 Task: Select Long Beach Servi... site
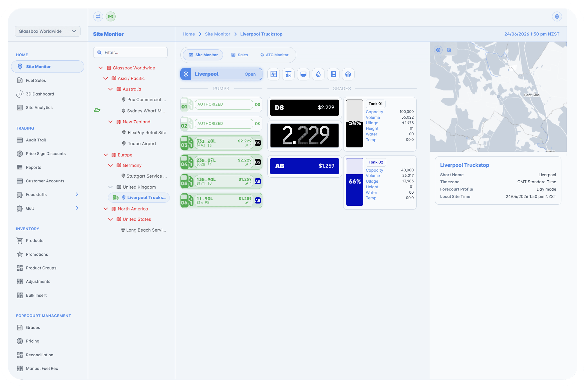144,230
